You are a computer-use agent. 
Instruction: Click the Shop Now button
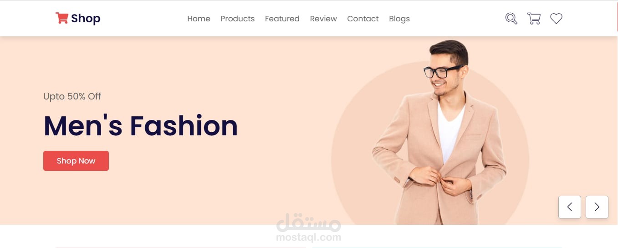click(76, 161)
